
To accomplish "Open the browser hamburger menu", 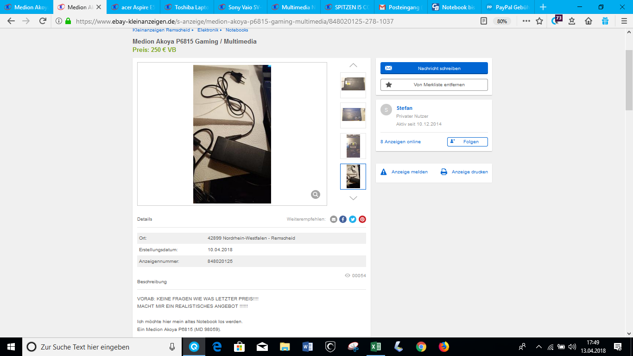I will click(x=624, y=21).
